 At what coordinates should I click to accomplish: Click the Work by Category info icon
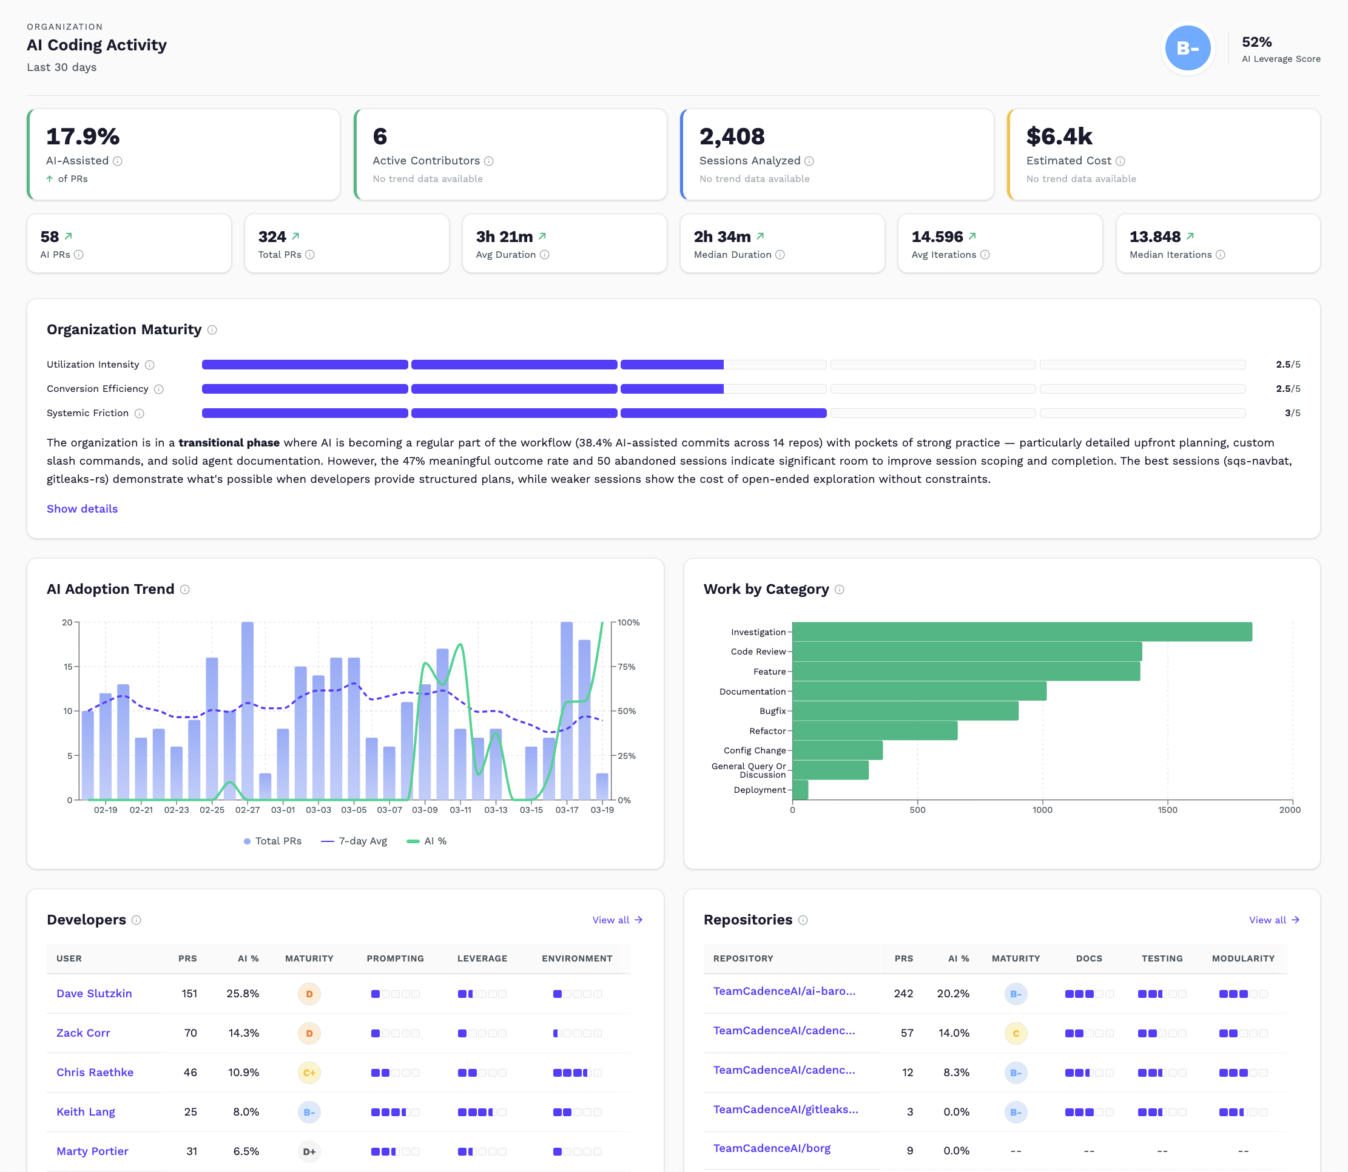[x=840, y=589]
